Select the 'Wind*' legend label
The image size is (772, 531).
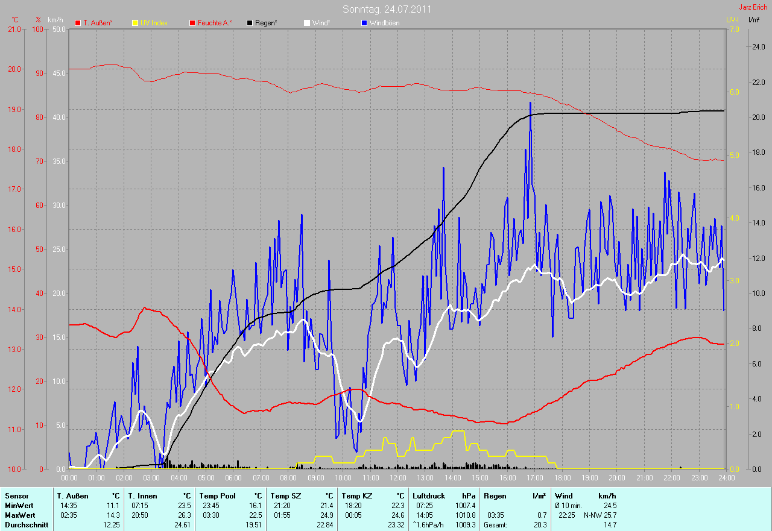coord(321,23)
